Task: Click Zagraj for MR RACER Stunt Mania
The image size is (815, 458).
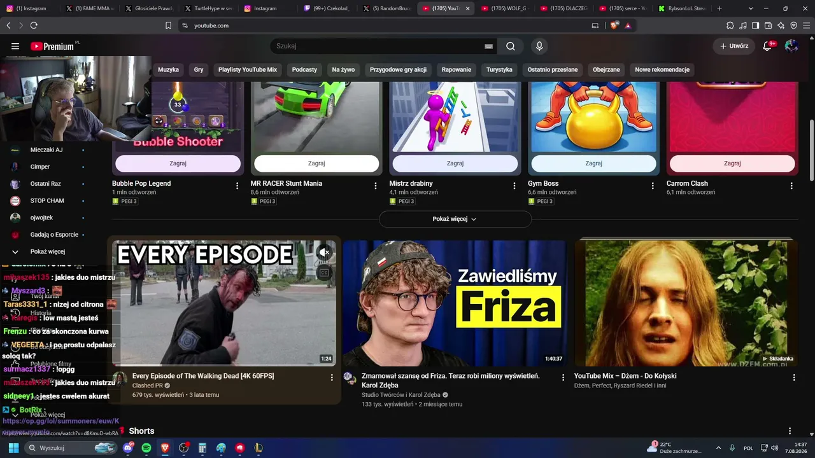Action: click(x=316, y=163)
